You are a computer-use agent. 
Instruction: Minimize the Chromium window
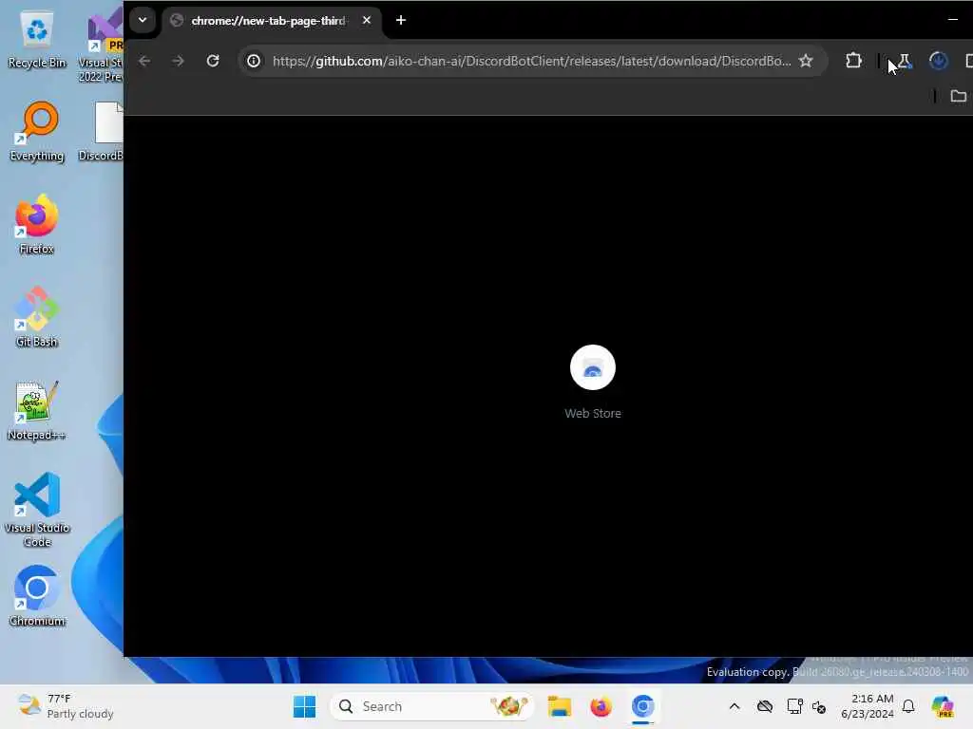coord(952,20)
